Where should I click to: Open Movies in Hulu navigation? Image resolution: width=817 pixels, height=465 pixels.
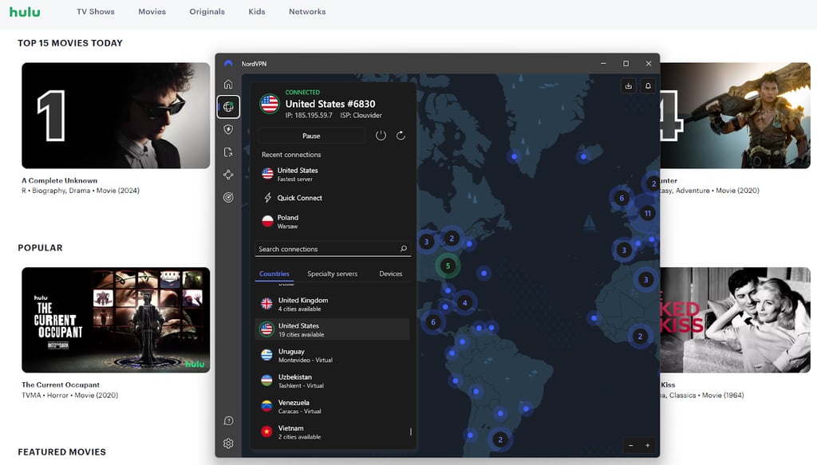coord(152,11)
